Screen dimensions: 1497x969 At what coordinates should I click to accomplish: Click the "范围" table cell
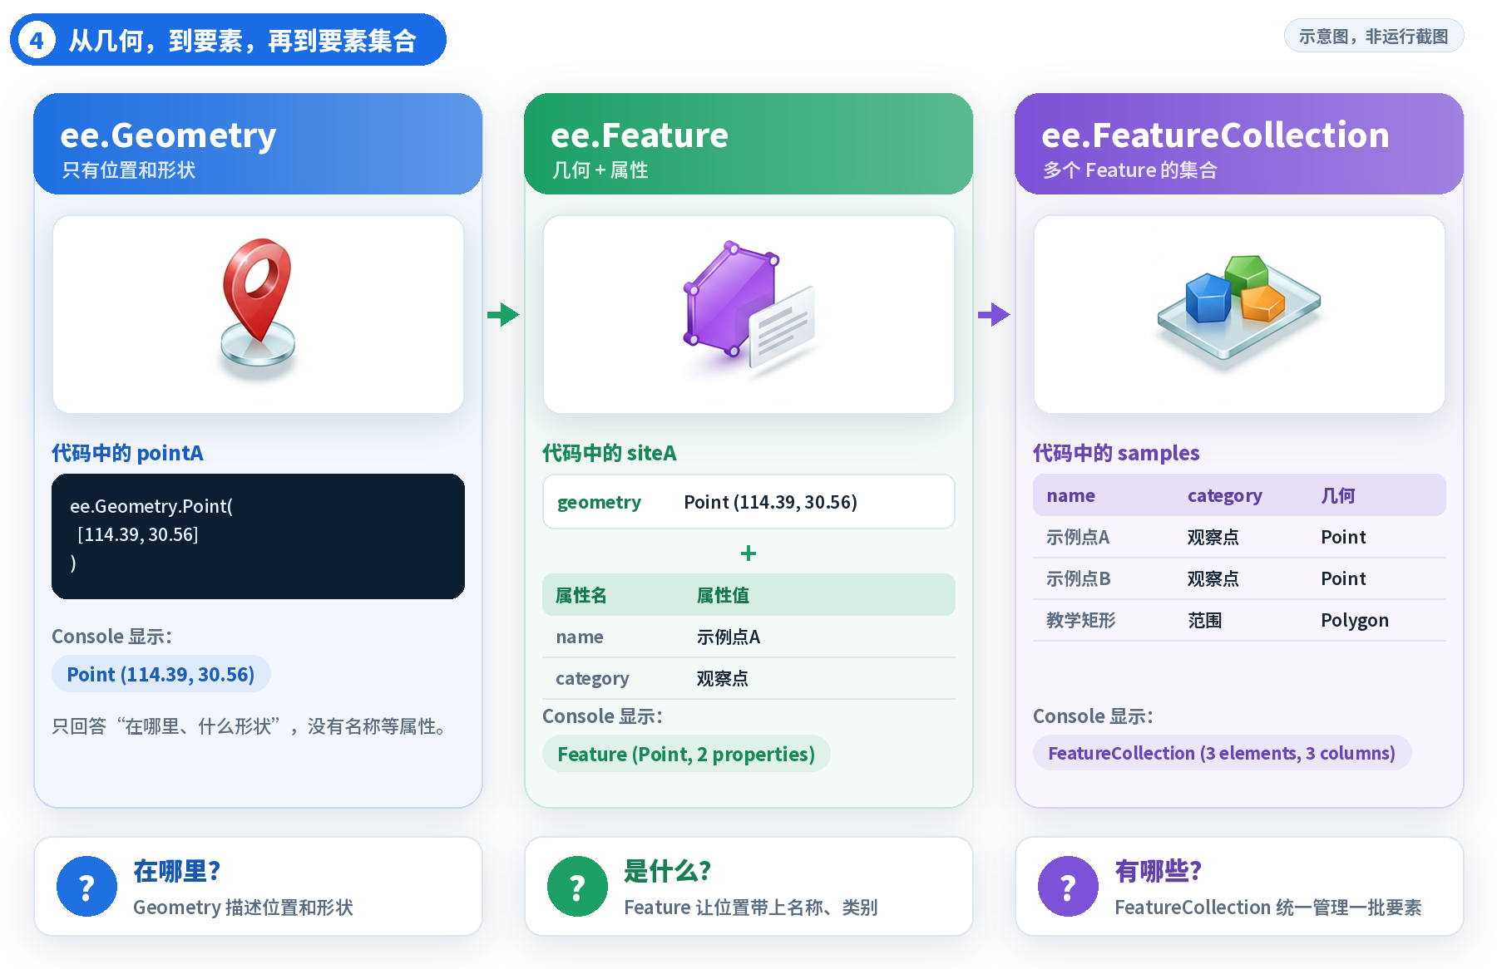[x=1204, y=620]
